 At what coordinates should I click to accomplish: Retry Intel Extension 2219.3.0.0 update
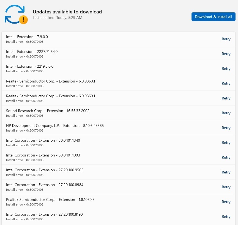[226, 69]
